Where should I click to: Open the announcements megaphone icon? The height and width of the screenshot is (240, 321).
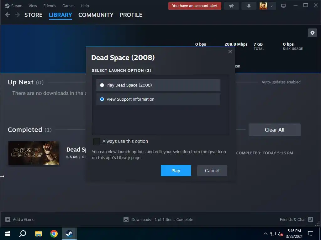pyautogui.click(x=231, y=6)
